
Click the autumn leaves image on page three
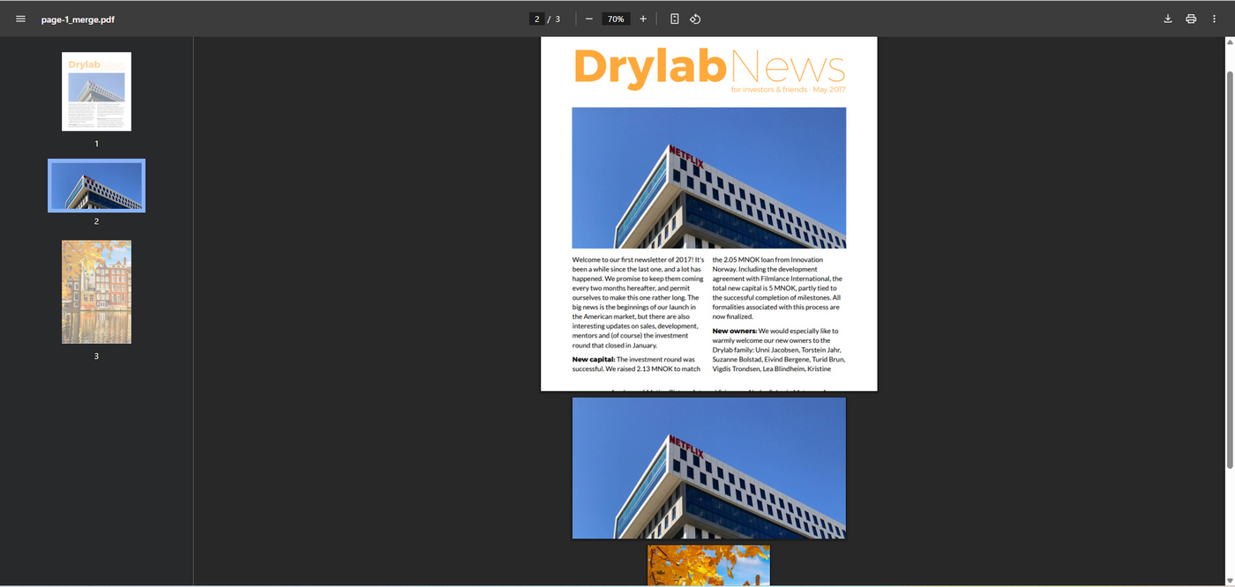[x=708, y=565]
